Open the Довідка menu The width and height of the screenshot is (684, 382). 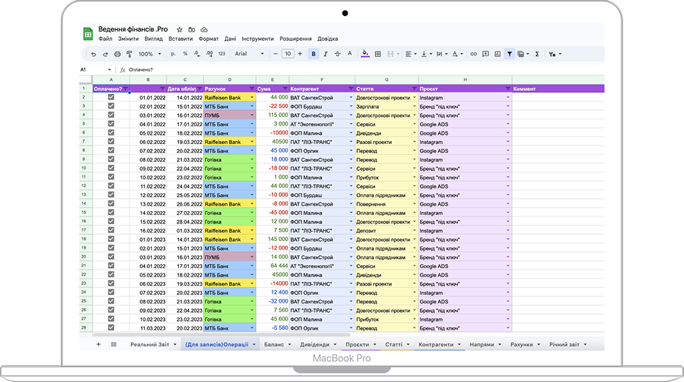point(328,39)
